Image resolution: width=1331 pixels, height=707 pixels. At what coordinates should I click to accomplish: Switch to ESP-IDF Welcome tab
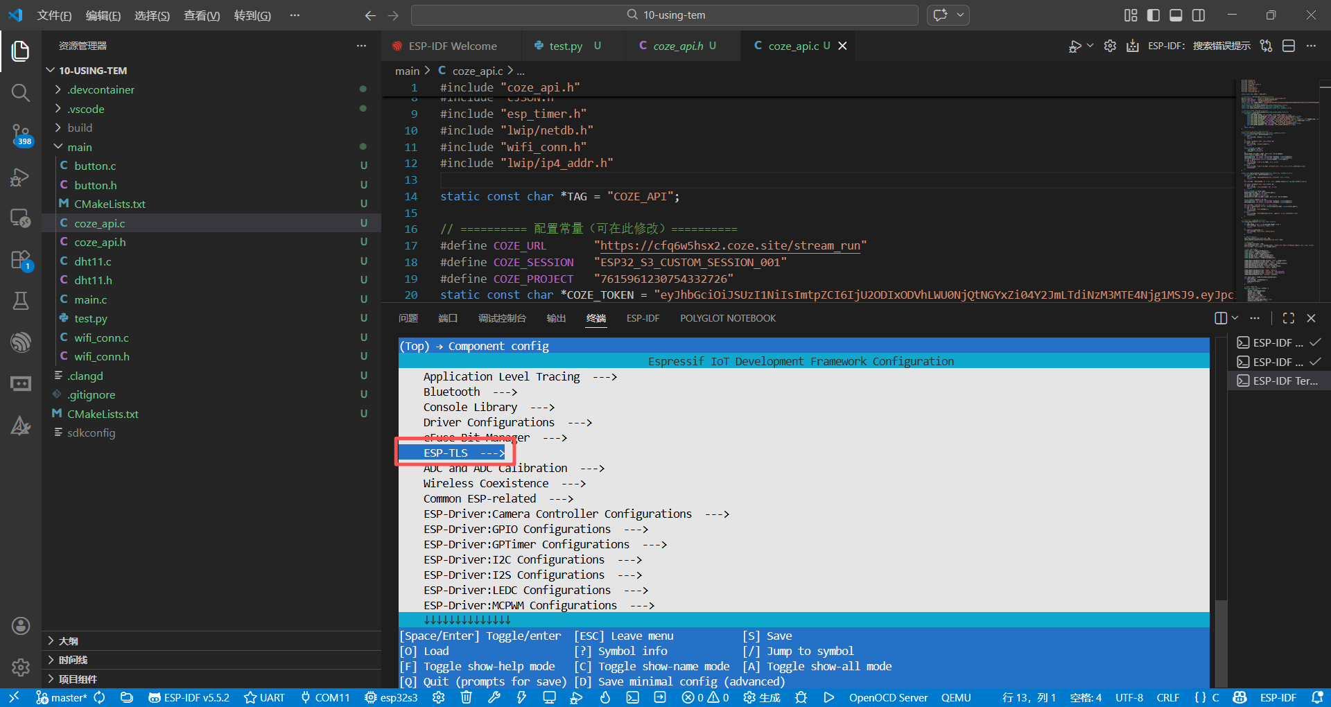tap(452, 46)
